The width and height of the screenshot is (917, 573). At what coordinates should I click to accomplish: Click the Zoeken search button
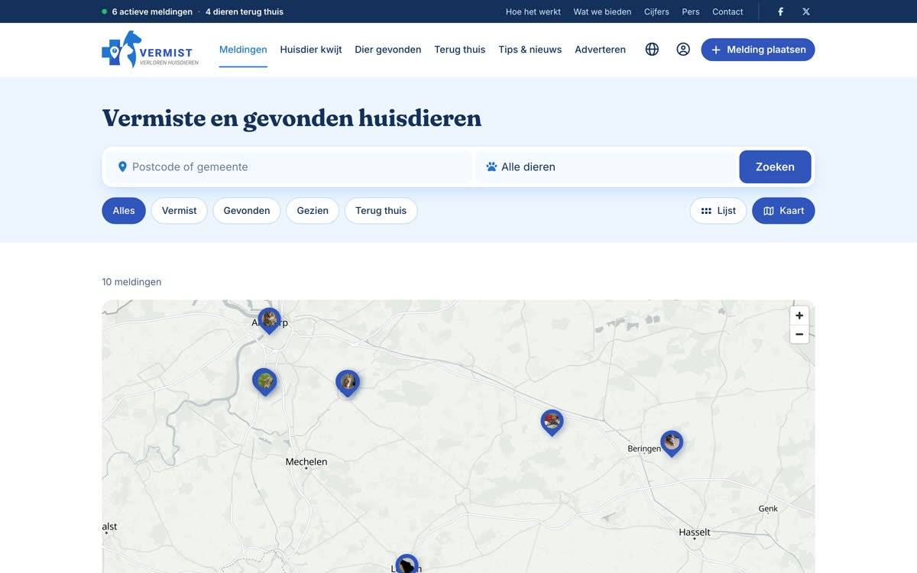775,167
